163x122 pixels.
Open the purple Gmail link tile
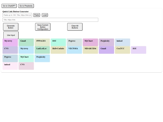pyautogui.click(x=107, y=50)
